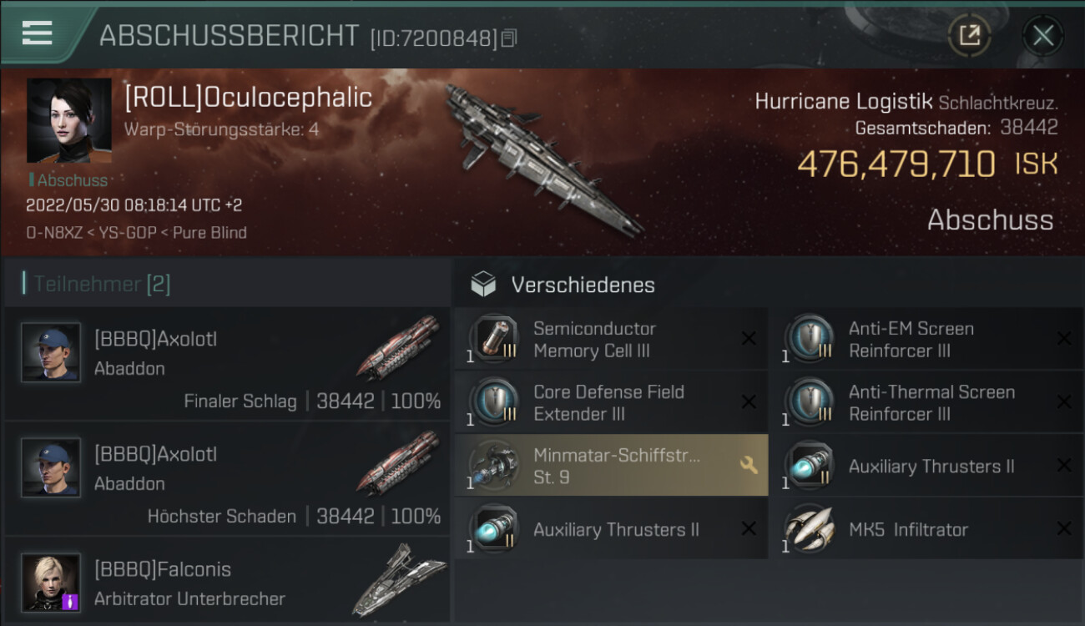
Task: Click the Anti-EM Screen Reinforcer III icon
Action: point(809,340)
